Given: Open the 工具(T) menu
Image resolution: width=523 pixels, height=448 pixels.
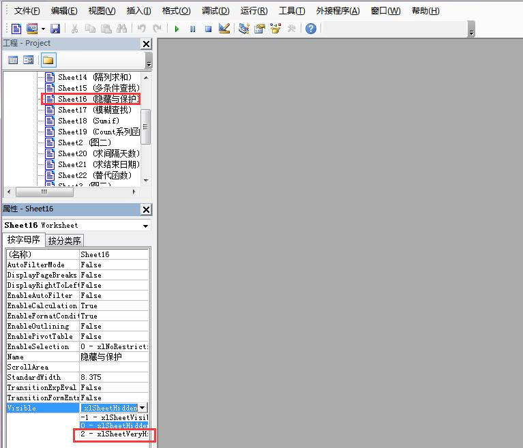Looking at the screenshot, I should (x=292, y=11).
